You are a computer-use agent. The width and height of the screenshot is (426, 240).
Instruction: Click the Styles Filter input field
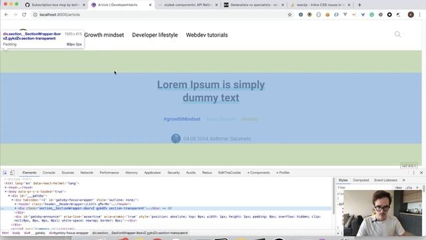tap(365, 188)
